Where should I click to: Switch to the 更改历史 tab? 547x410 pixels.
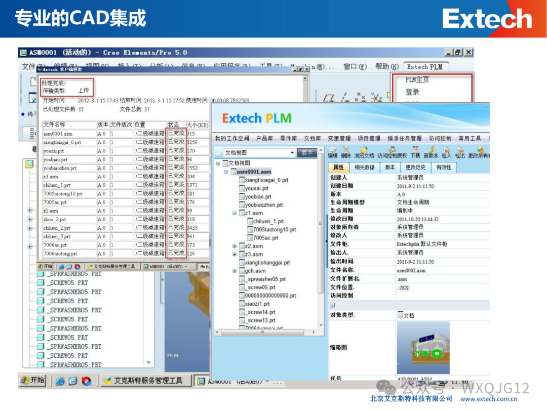[415, 168]
